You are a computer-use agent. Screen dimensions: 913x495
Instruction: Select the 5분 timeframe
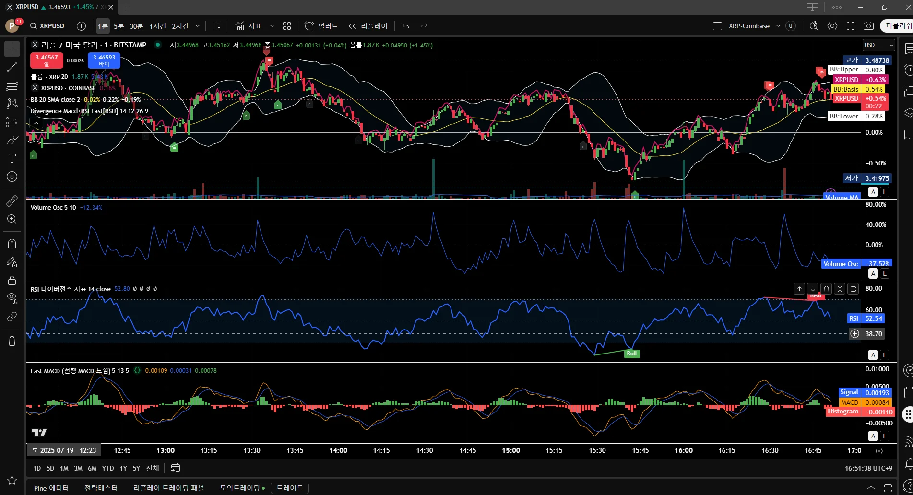coord(119,26)
